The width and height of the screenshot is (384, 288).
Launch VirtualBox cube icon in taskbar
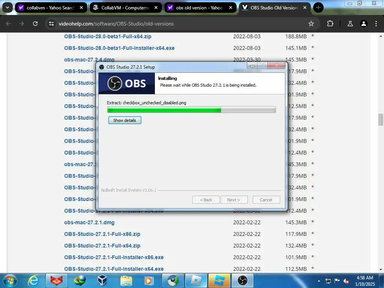102,280
